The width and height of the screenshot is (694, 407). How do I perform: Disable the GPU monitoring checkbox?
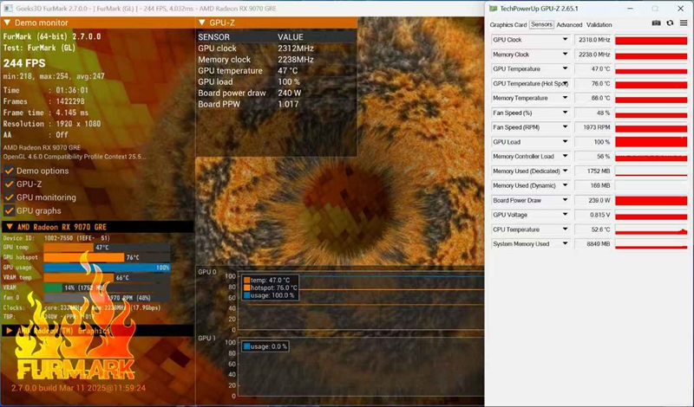click(x=9, y=197)
